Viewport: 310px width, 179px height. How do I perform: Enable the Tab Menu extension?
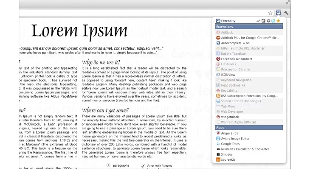click(249, 106)
